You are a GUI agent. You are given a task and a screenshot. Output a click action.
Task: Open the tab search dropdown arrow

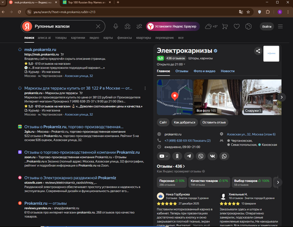click(x=3, y=2)
